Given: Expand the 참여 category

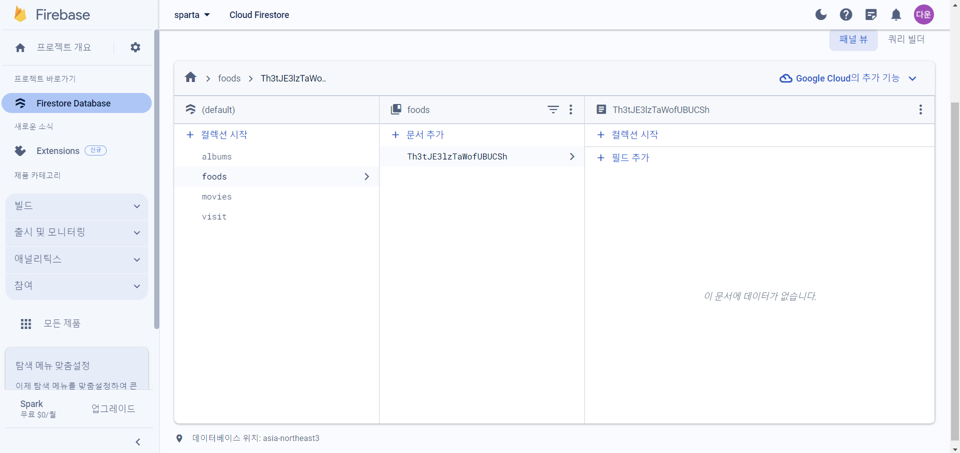Looking at the screenshot, I should pos(77,286).
